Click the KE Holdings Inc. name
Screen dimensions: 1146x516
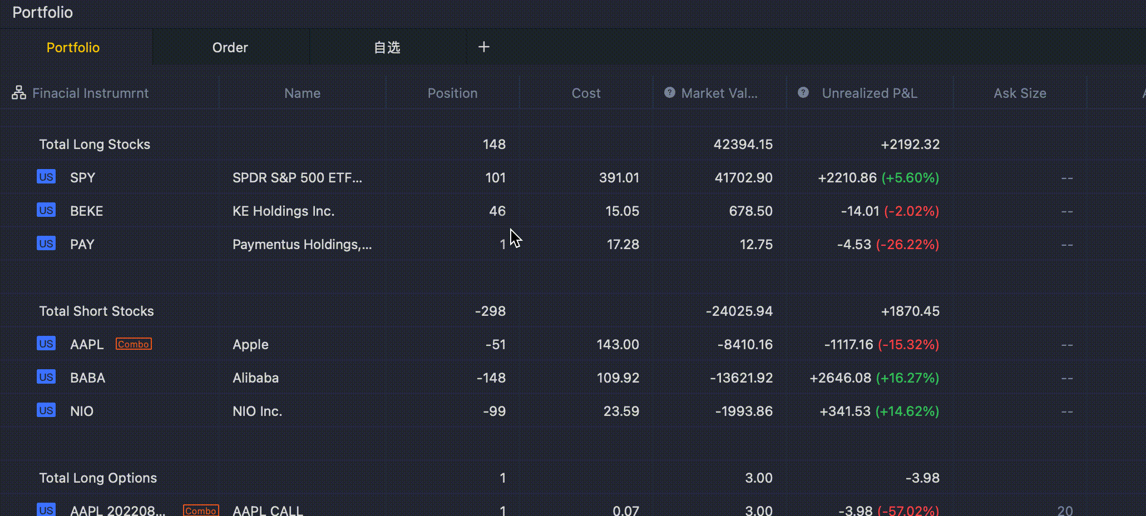coord(283,211)
